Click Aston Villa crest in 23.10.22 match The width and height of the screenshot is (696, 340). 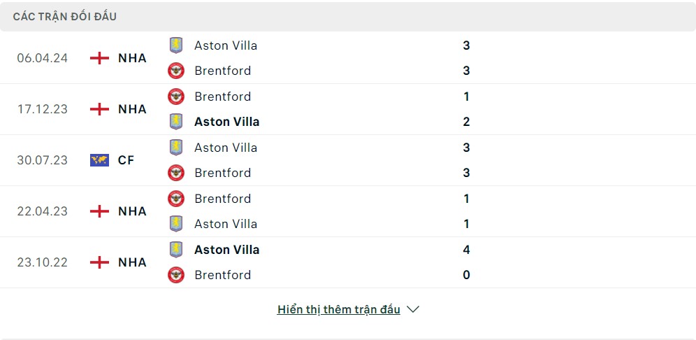point(176,250)
